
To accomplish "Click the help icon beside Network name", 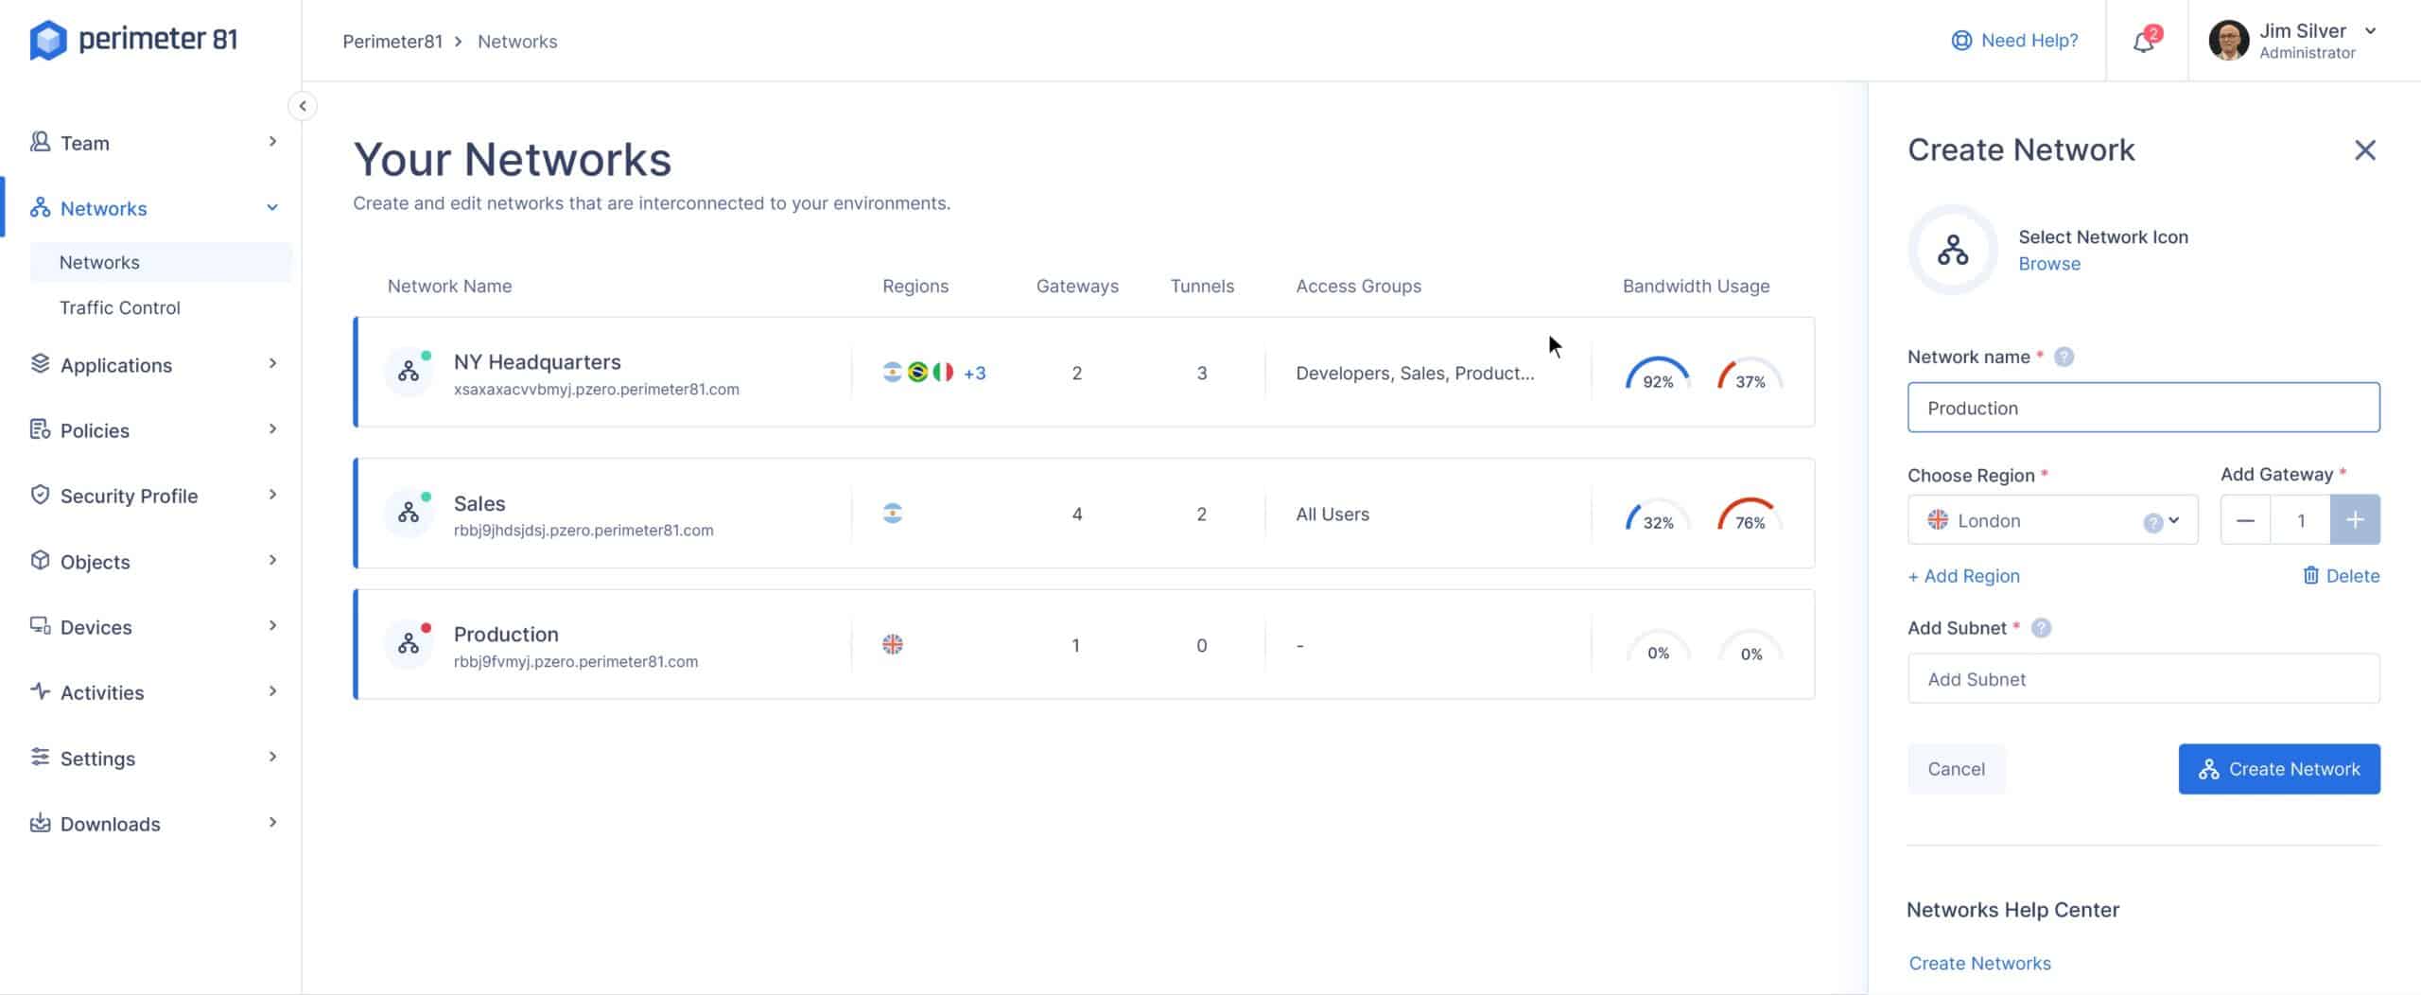I will [2064, 357].
